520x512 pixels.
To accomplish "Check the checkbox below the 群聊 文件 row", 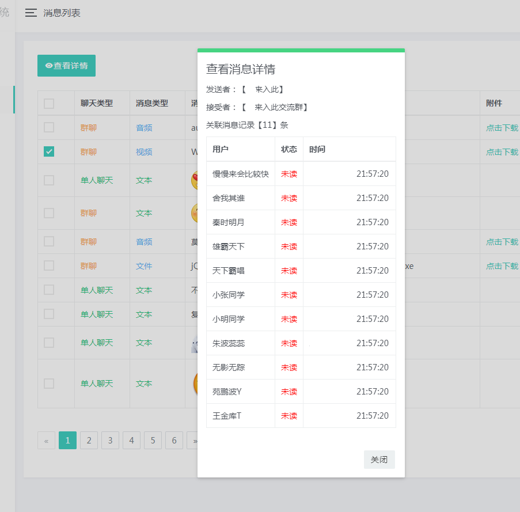I will click(x=49, y=290).
